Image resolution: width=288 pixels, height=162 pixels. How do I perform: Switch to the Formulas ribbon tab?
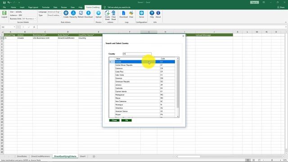46,7
